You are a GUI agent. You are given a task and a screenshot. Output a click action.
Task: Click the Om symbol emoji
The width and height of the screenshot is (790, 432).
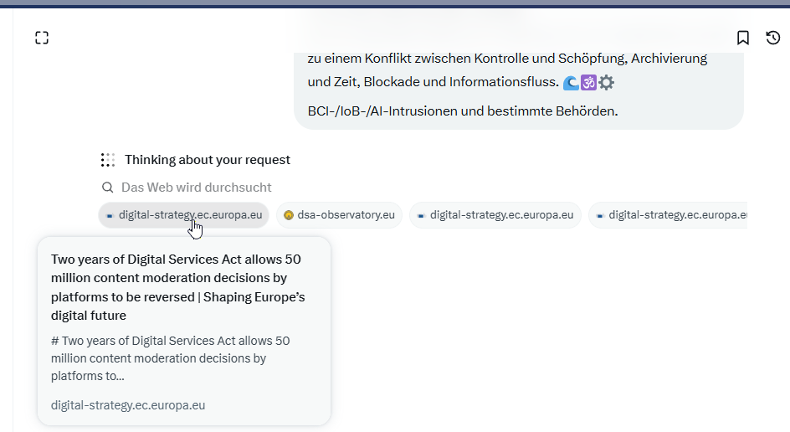(588, 82)
